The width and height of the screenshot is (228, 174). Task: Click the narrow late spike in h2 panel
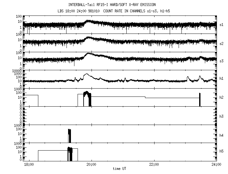[x=199, y=99]
